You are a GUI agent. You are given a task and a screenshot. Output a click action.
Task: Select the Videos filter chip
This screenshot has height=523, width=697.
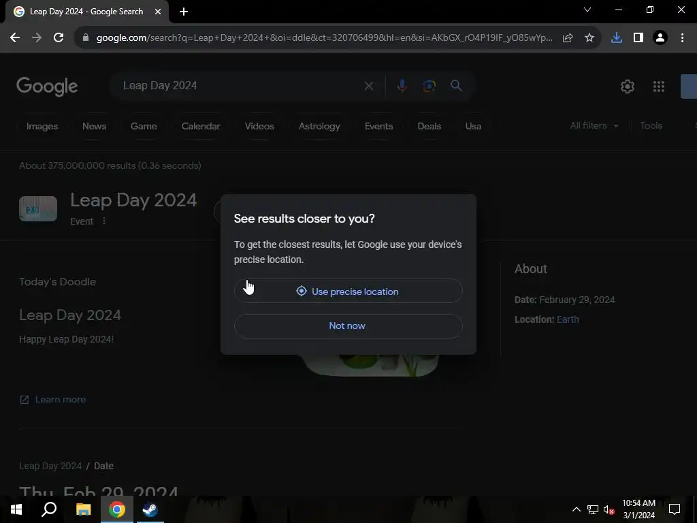[x=259, y=126]
